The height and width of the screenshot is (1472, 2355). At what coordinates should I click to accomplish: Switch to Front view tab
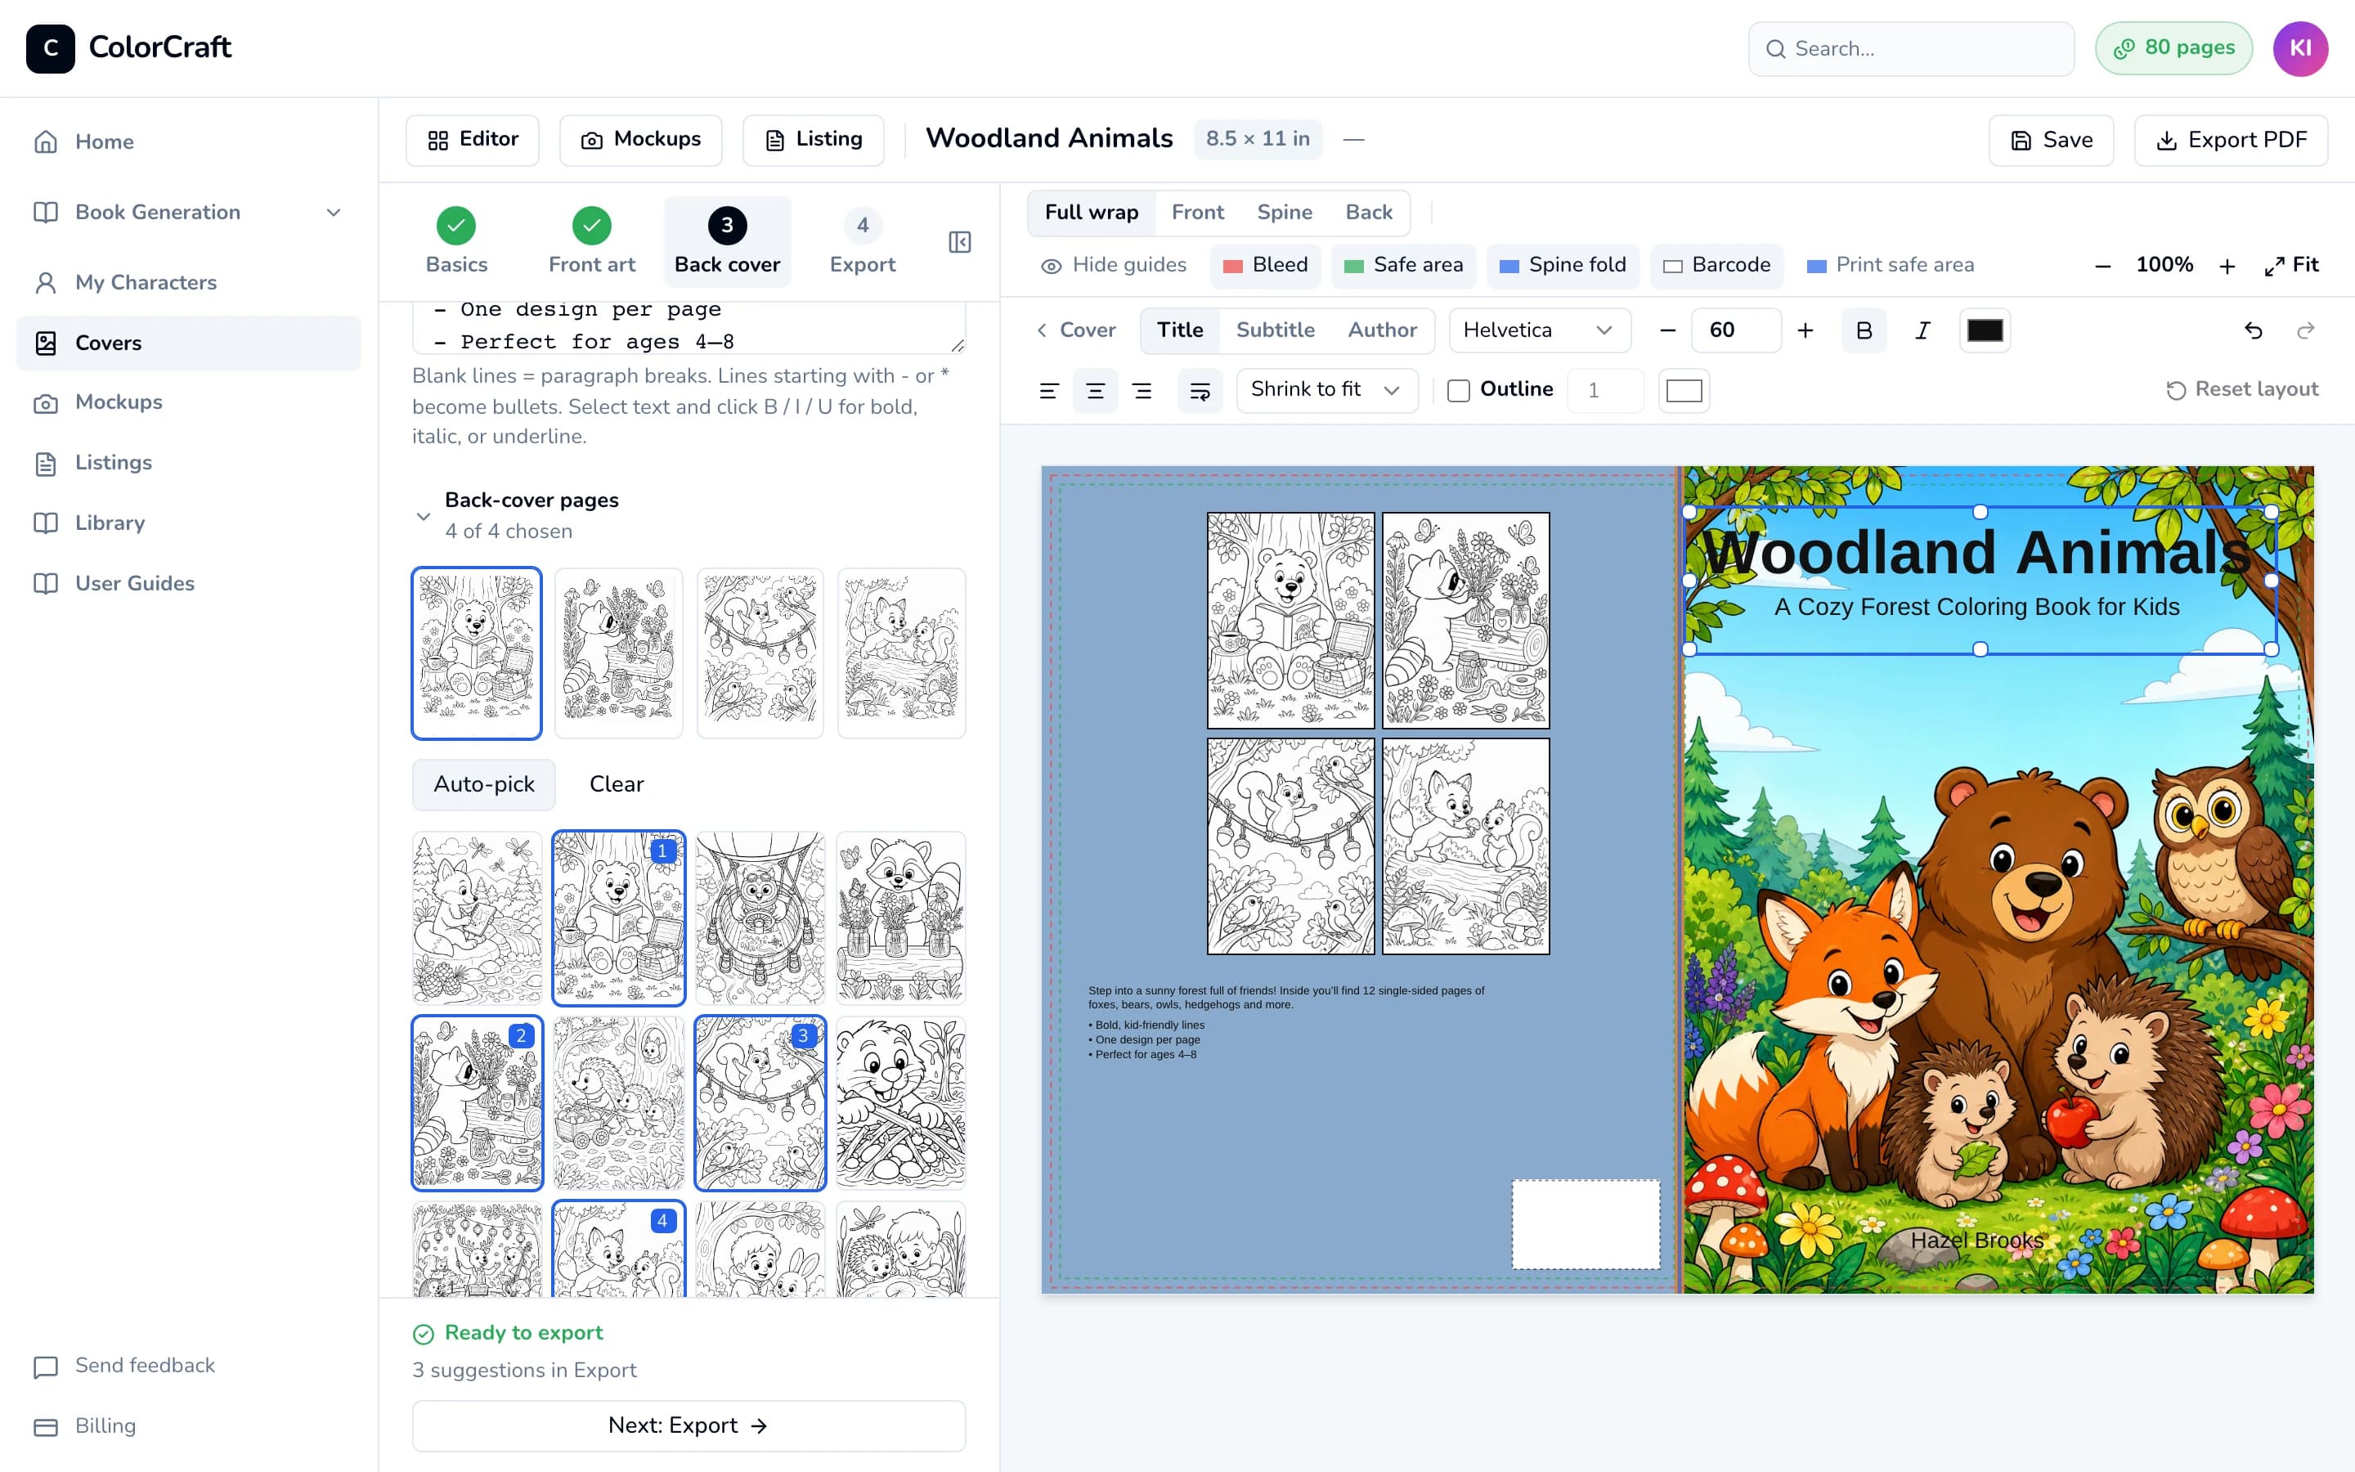[1197, 213]
